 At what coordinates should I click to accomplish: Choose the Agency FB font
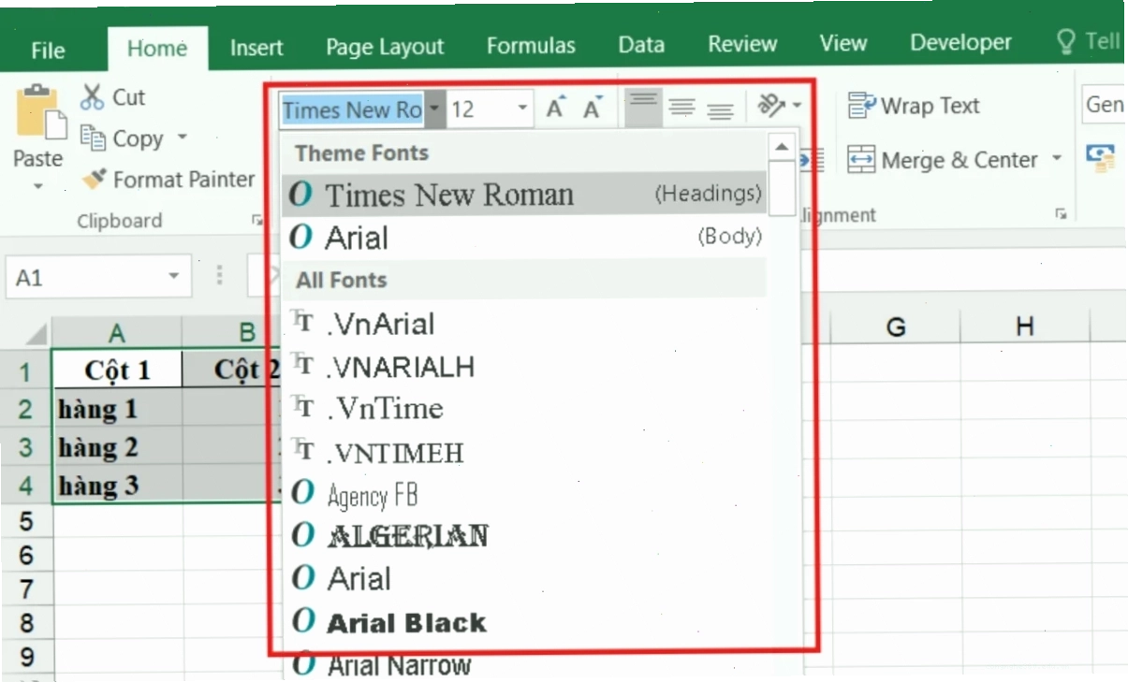tap(524, 494)
